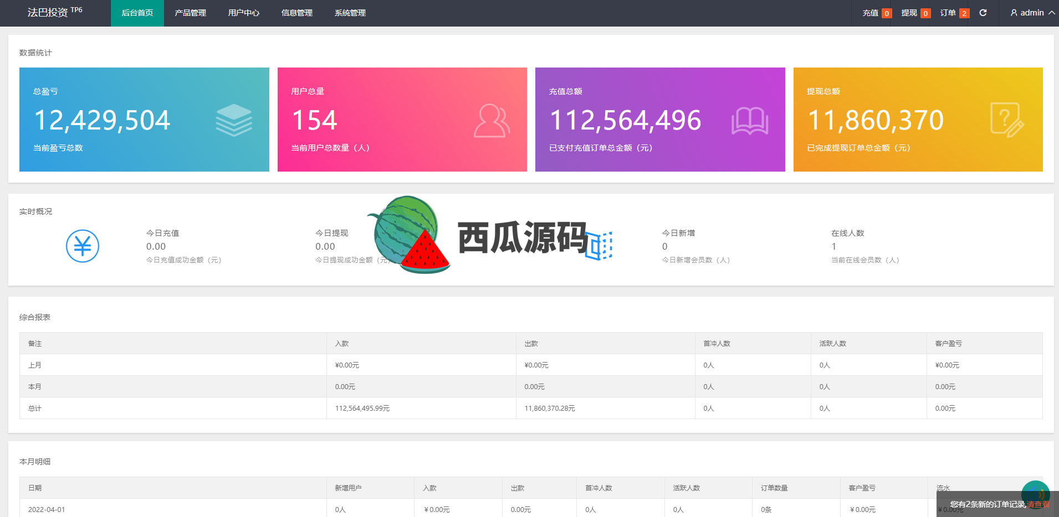
Task: Click the 活跃人数 header in 综合报表
Action: tap(833, 343)
